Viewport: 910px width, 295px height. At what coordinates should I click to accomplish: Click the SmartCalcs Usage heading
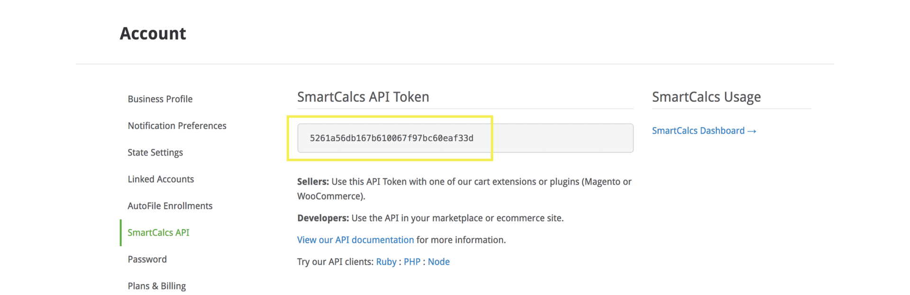(x=706, y=97)
